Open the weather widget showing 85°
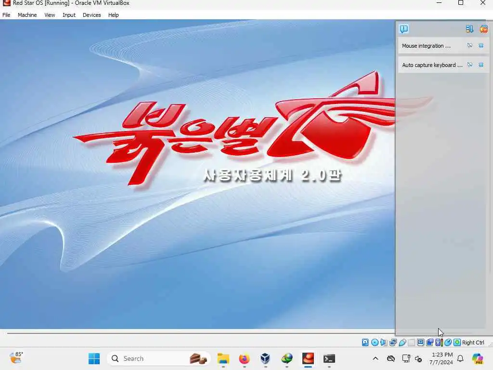 click(x=16, y=358)
